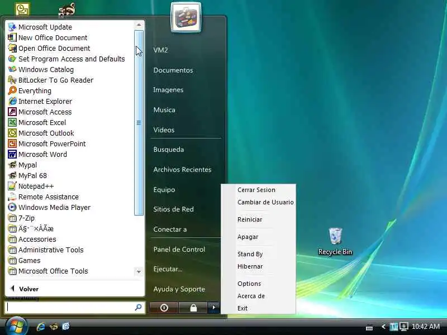
Task: Open Microsoft Outlook icon
Action: coord(12,133)
